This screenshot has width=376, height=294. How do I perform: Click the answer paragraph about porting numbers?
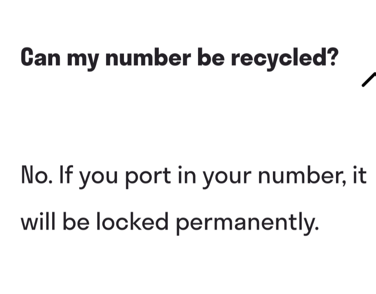(194, 200)
